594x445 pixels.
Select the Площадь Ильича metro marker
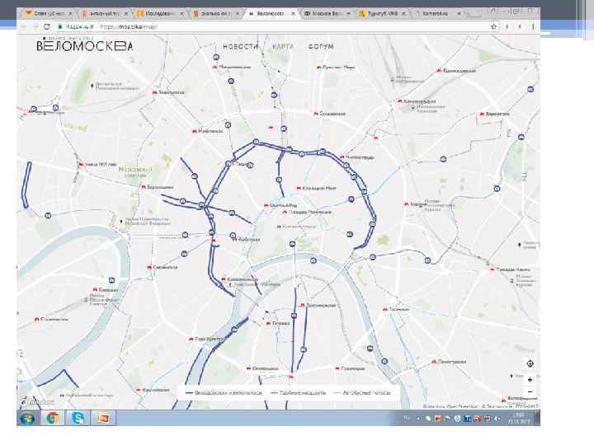point(492,269)
